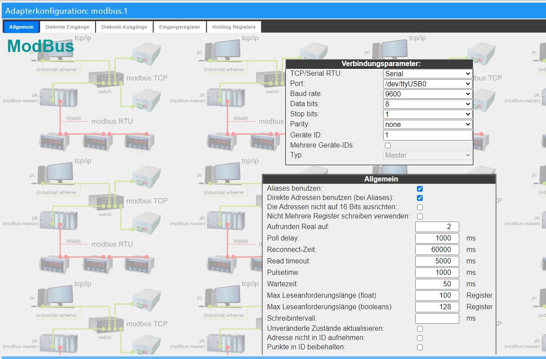Click the Read timeout label

tap(288, 261)
